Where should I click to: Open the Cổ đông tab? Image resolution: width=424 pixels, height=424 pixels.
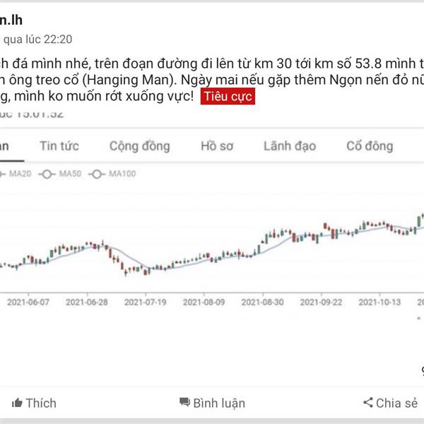tap(370, 146)
